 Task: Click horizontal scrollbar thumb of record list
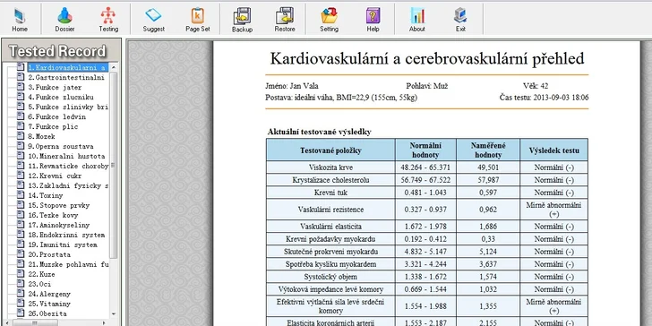(35, 322)
